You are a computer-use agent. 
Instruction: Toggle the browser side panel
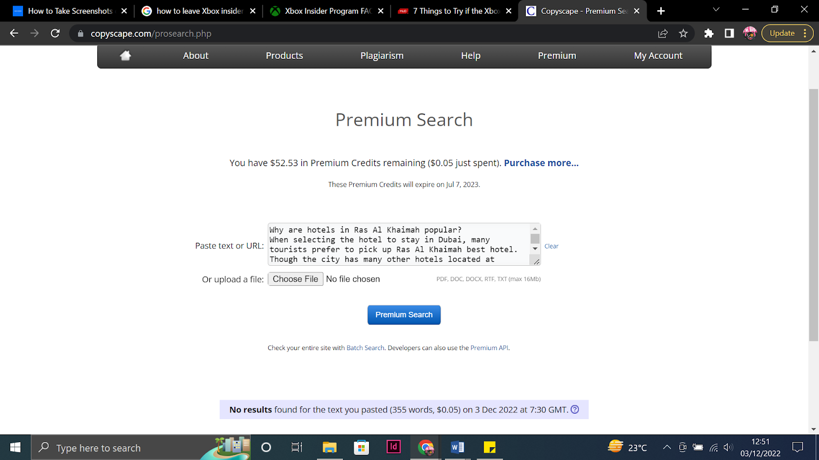coord(729,33)
